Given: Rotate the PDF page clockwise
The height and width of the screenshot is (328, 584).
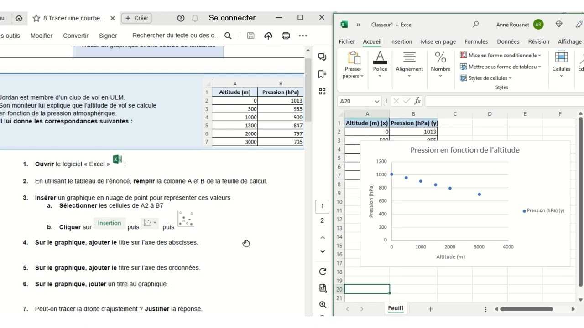Looking at the screenshot, I should pyautogui.click(x=323, y=272).
